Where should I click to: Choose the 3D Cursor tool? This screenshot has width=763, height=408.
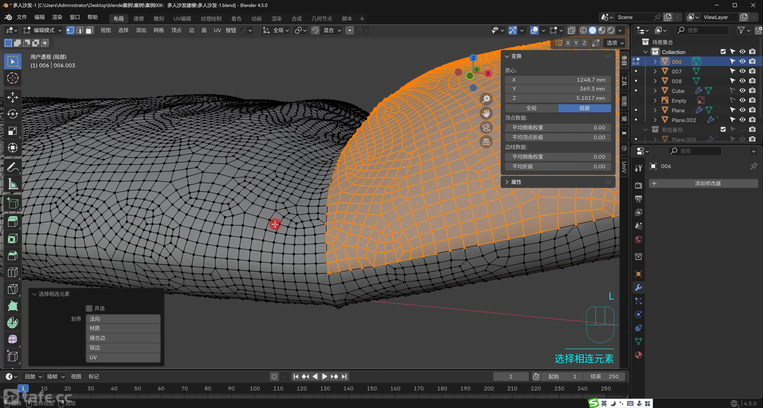tap(13, 78)
